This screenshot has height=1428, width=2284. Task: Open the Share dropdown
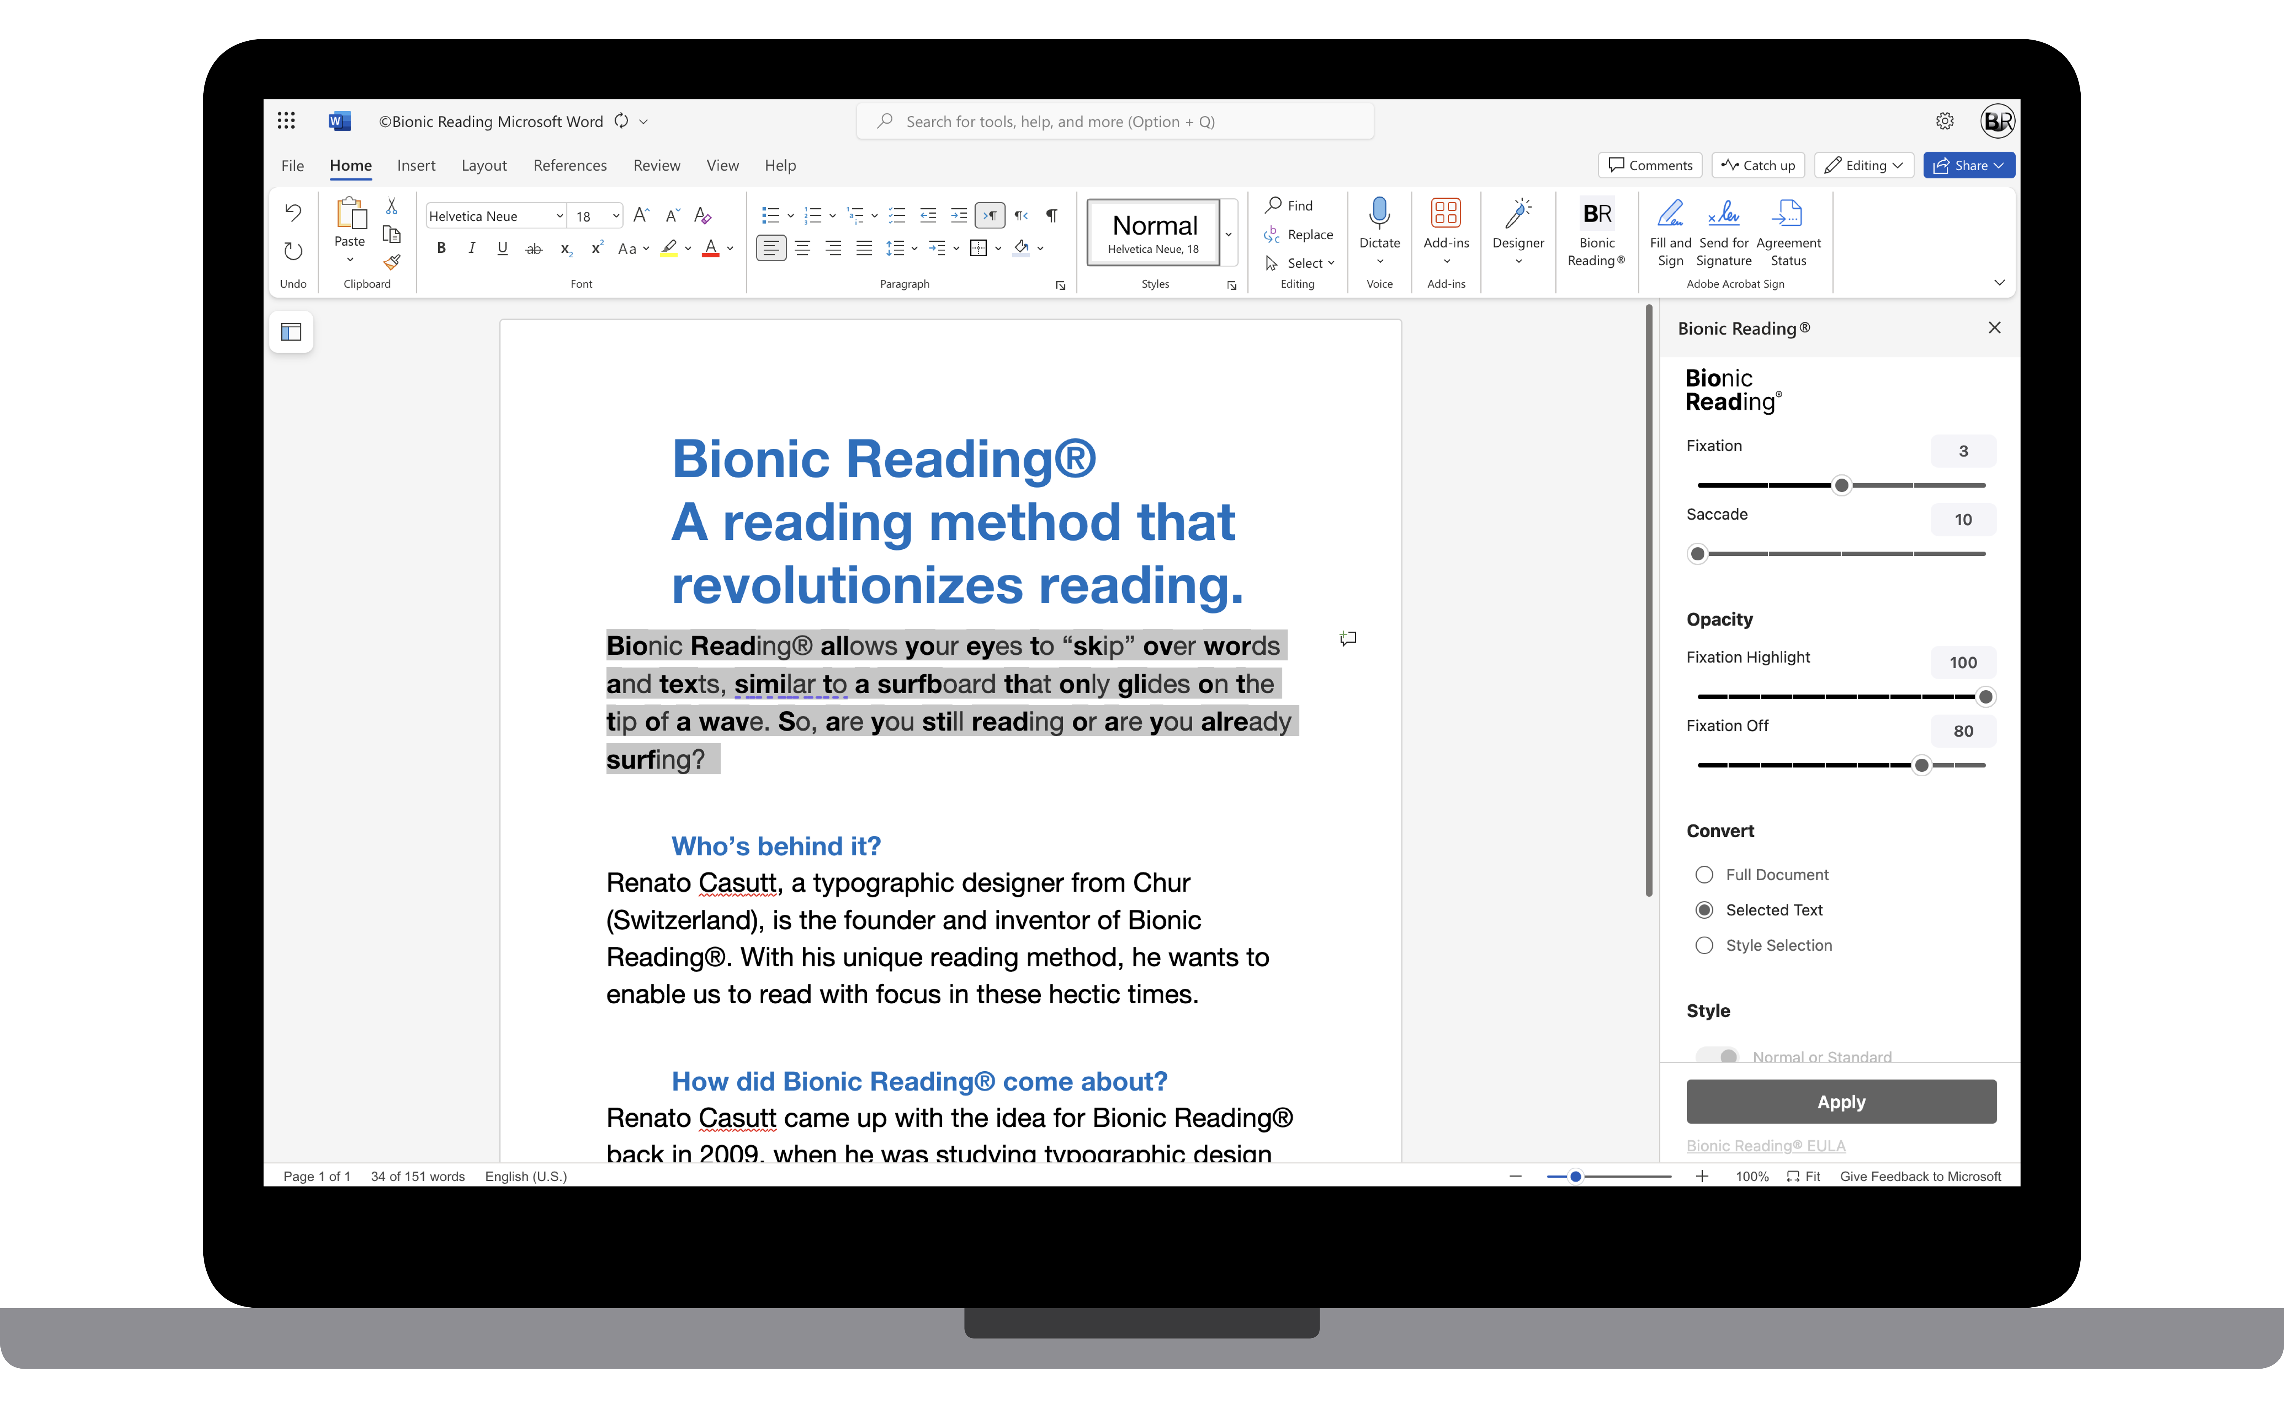click(1969, 165)
